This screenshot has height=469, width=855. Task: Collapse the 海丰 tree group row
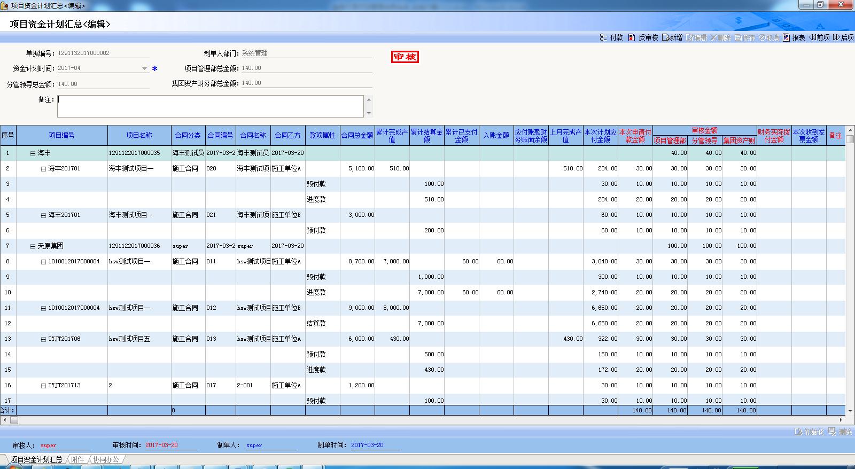point(33,153)
